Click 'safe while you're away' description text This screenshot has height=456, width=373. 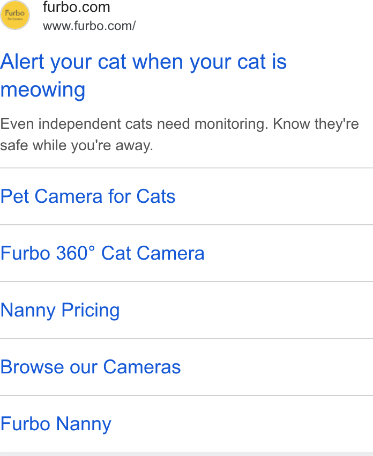77,145
